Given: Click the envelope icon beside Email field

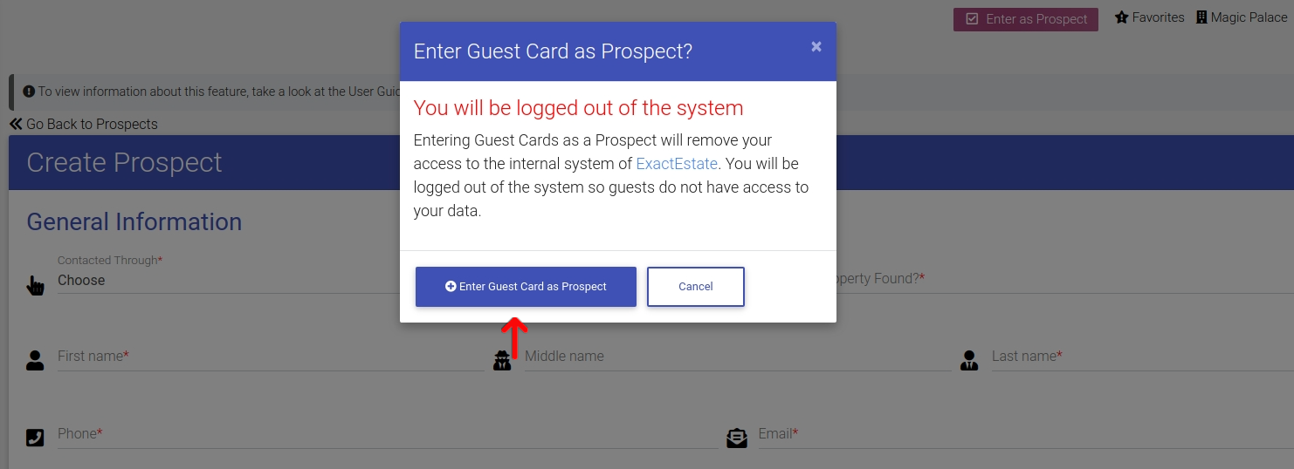Looking at the screenshot, I should 737,438.
